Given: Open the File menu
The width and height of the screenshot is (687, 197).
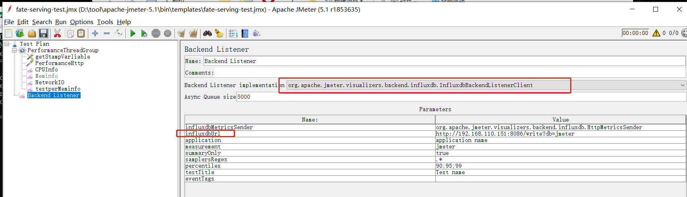Looking at the screenshot, I should pos(9,22).
